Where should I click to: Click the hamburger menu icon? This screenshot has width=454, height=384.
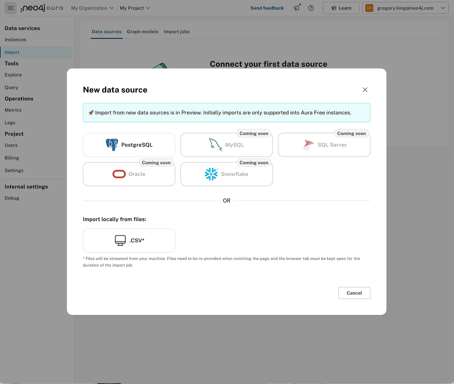pyautogui.click(x=10, y=8)
